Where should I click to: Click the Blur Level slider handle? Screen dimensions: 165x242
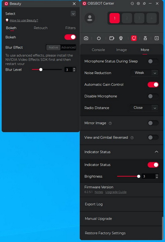[41, 70]
